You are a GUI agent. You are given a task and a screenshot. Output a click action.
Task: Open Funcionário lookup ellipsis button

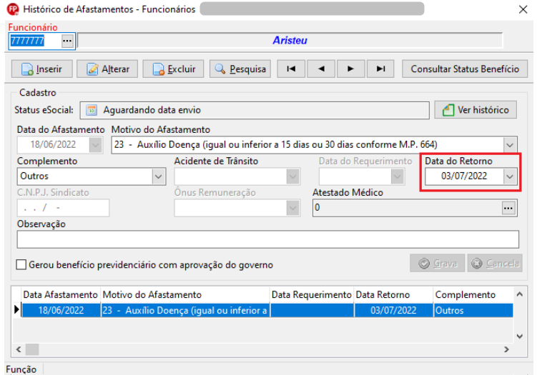point(67,41)
